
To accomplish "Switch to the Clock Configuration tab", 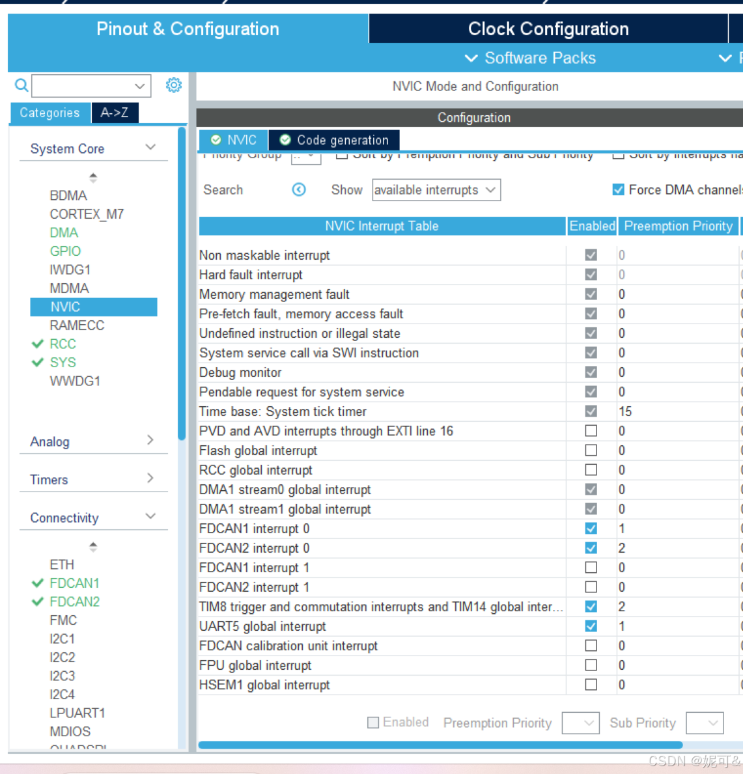I will point(548,29).
